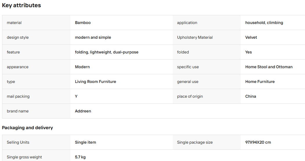Select the 5.7 kg gross weight value
The width and height of the screenshot is (305, 161).
pos(80,157)
